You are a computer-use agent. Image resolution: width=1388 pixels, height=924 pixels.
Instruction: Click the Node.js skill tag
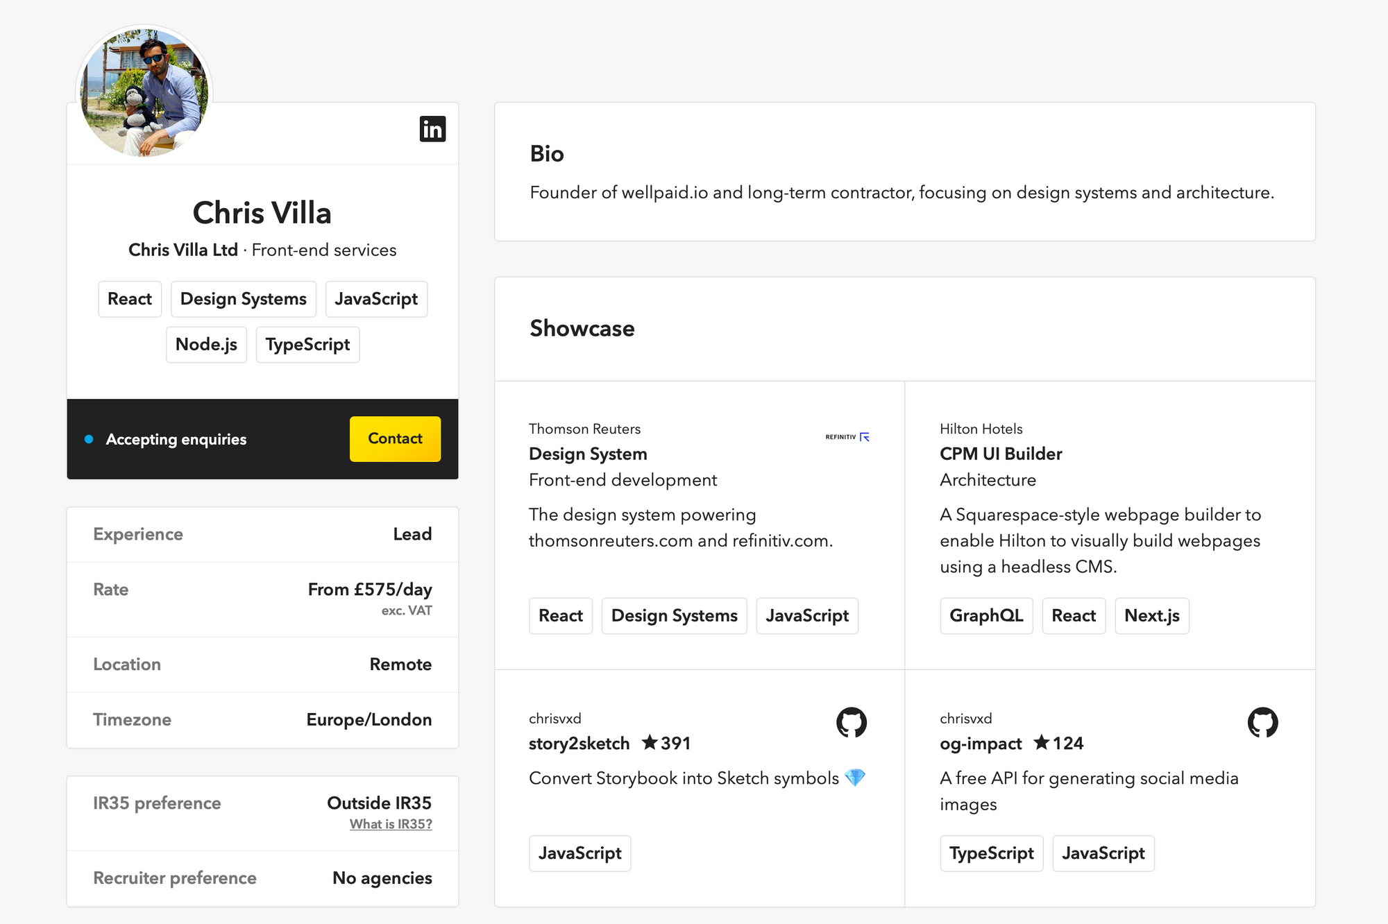(x=206, y=345)
